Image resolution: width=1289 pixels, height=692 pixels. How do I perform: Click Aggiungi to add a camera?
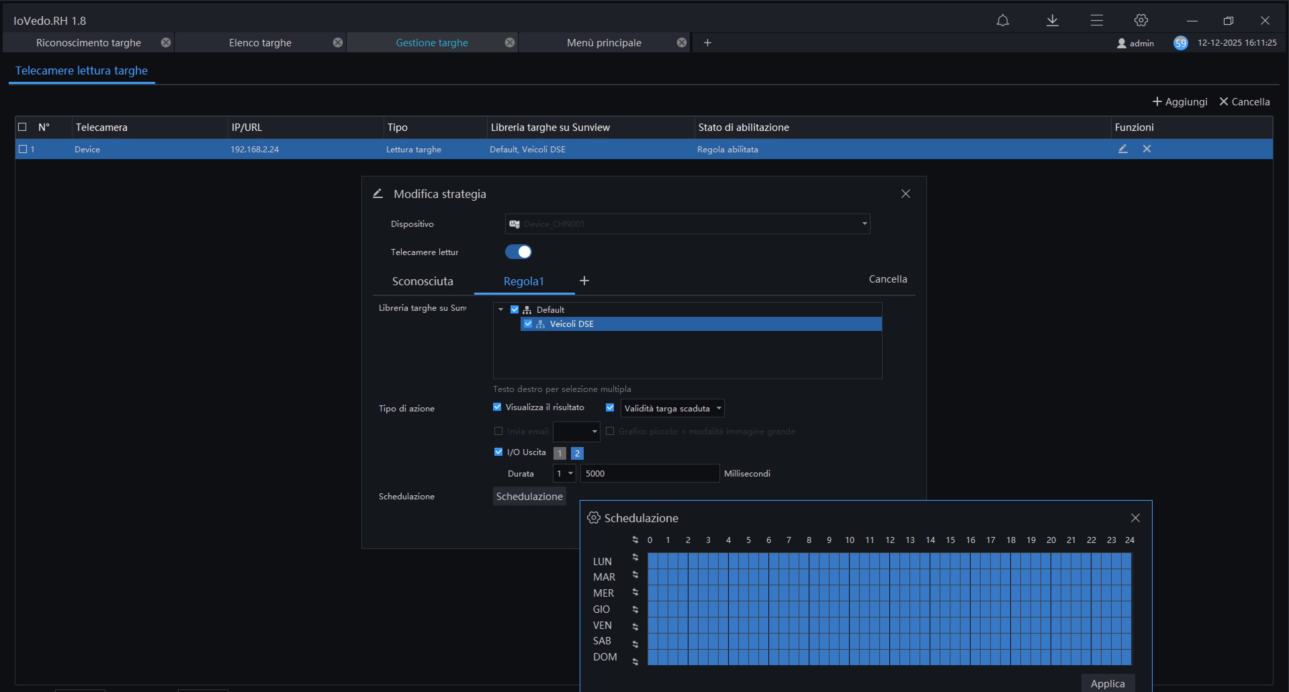pyautogui.click(x=1180, y=102)
